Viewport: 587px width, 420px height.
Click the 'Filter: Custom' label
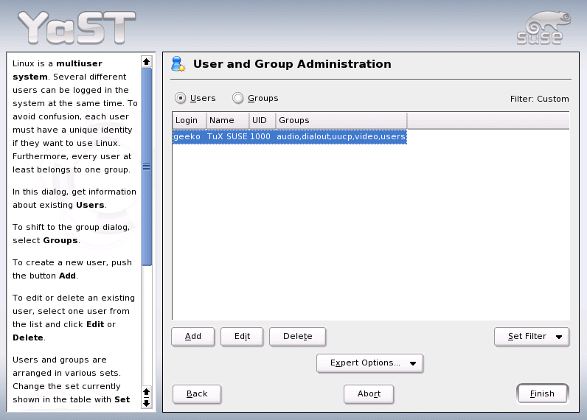coord(540,99)
